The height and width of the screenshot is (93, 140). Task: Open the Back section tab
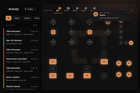[x=75, y=10]
